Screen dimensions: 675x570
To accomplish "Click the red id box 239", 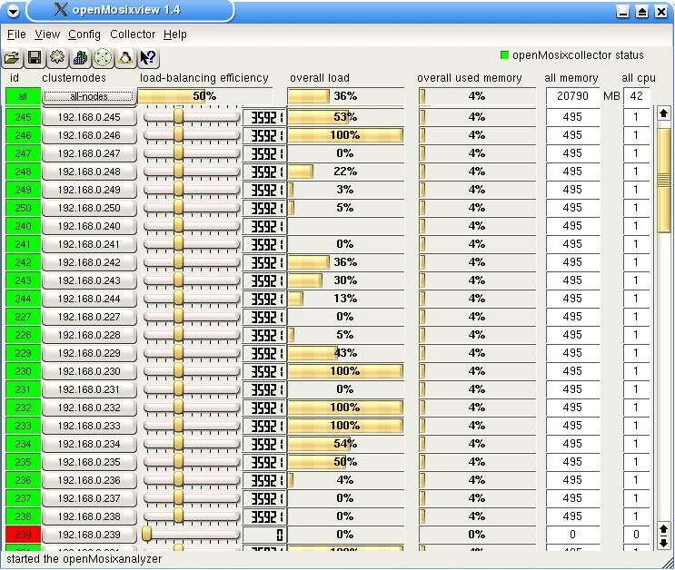I will (24, 535).
